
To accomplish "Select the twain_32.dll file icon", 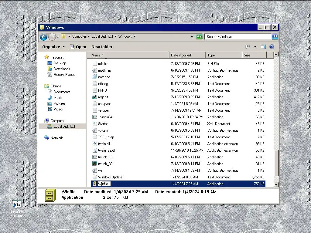I will click(x=95, y=150).
